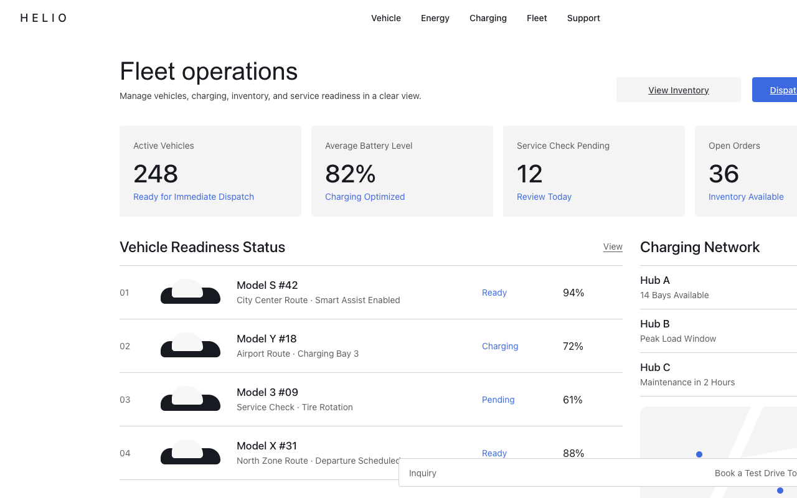The image size is (797, 498).
Task: Select the Model Y #18 title
Action: (266, 339)
